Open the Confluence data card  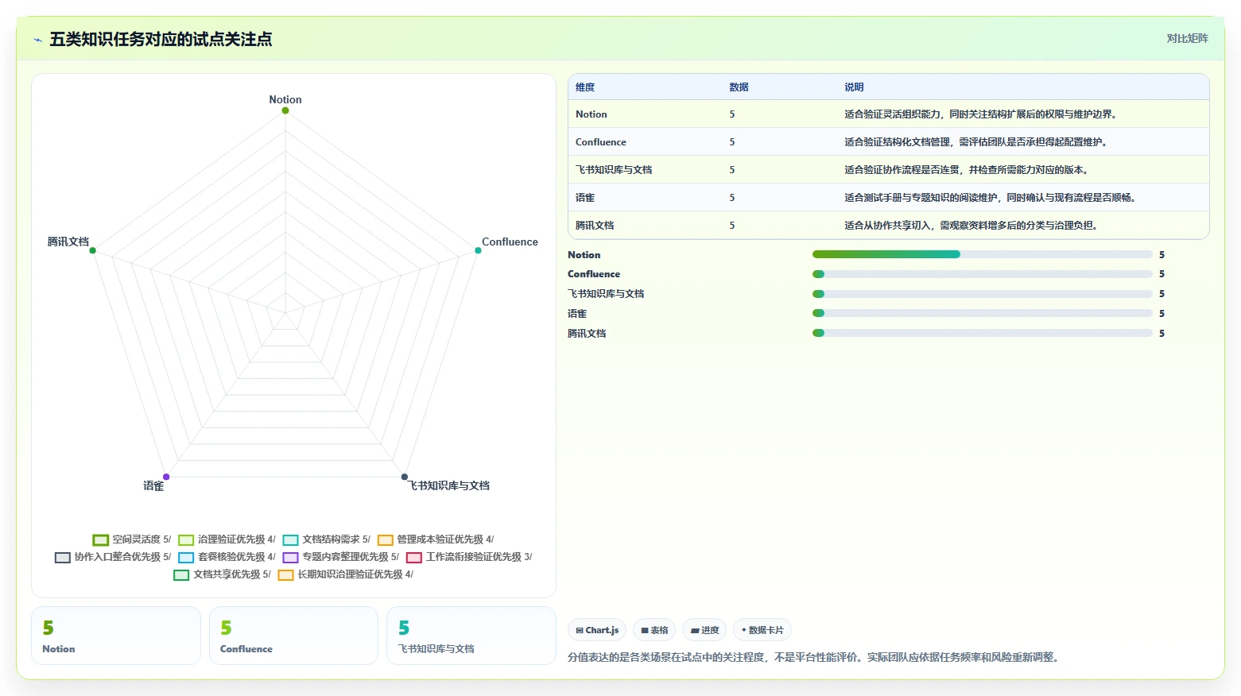(x=293, y=636)
